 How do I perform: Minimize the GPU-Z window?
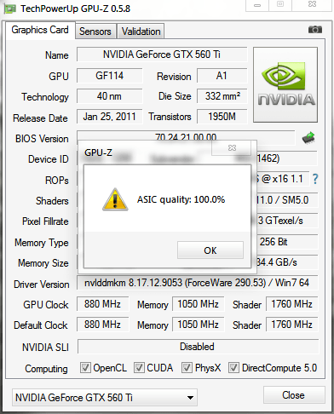[x=257, y=5]
